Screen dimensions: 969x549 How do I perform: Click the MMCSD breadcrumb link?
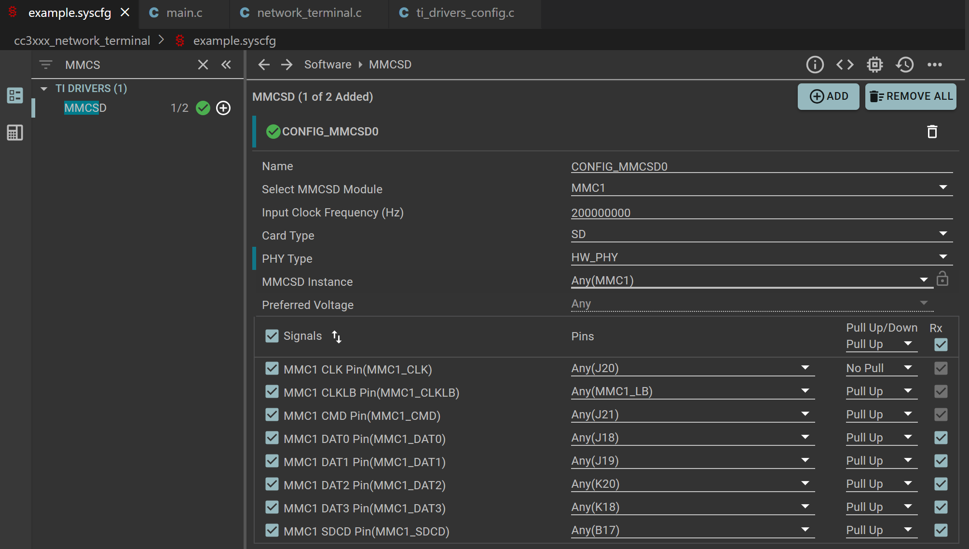click(x=390, y=65)
